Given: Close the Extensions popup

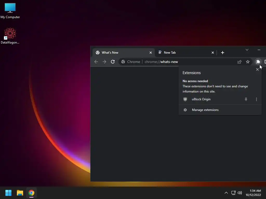Looking at the screenshot, I should (257, 69).
